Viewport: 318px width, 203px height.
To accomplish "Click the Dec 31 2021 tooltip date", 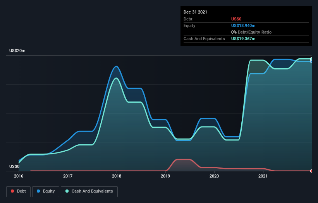I will (x=195, y=12).
